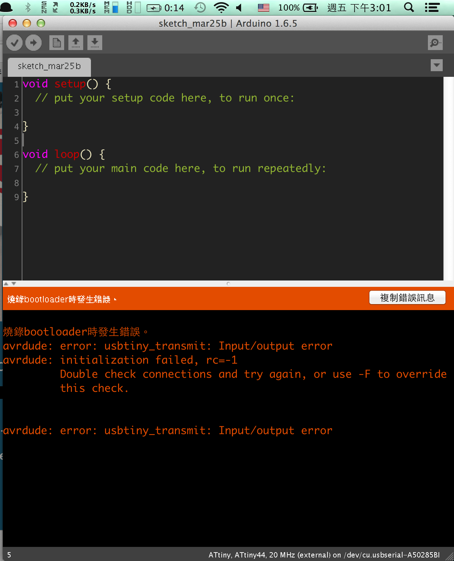Click the battery time 0:14 indicator
This screenshot has width=454, height=561.
click(x=165, y=7)
